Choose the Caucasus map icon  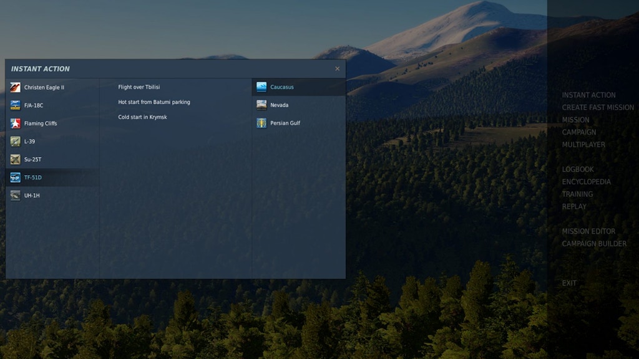pyautogui.click(x=261, y=87)
